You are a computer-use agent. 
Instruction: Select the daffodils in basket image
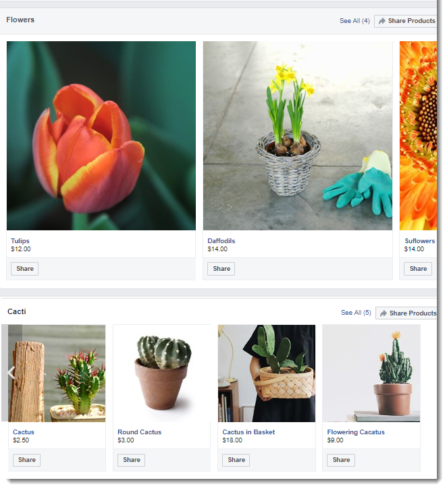click(298, 136)
